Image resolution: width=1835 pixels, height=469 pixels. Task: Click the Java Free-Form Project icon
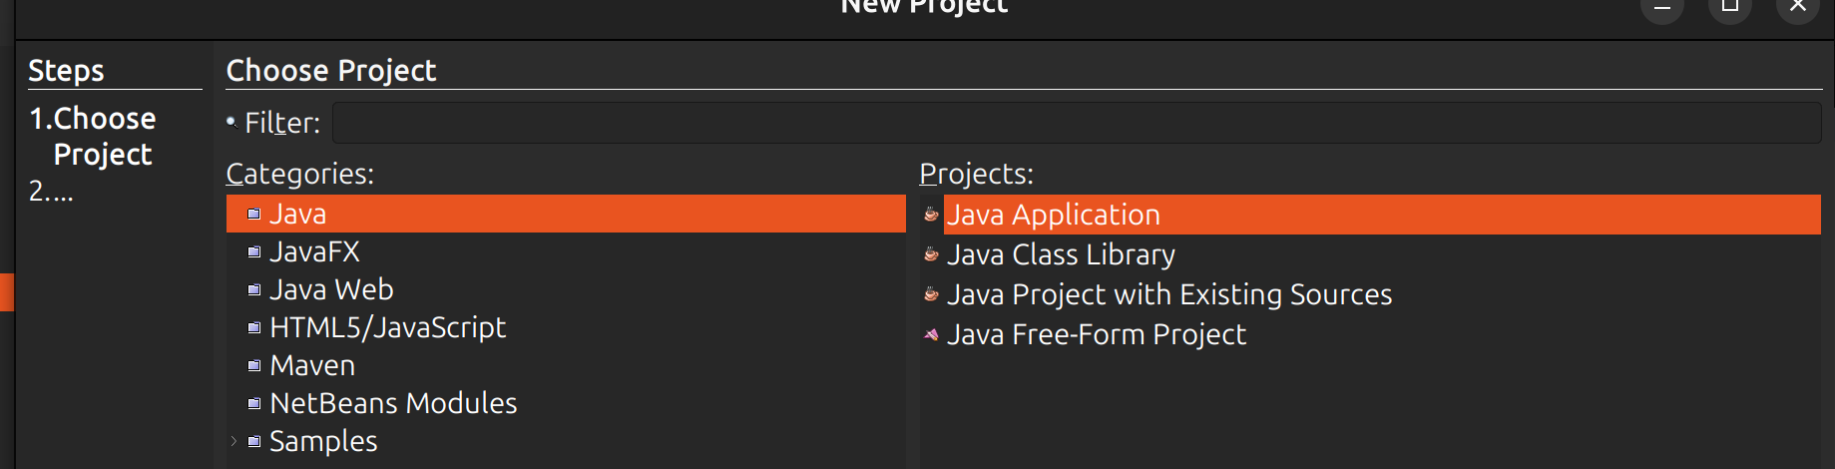[931, 334]
